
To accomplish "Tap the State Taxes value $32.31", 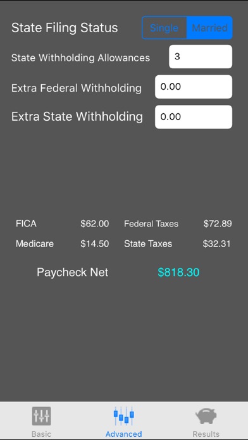I will [x=216, y=243].
